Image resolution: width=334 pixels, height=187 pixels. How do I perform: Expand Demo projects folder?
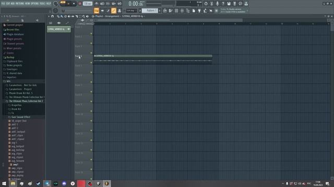pos(14,65)
